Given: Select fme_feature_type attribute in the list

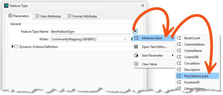Looking at the screenshot, I should [197, 76].
